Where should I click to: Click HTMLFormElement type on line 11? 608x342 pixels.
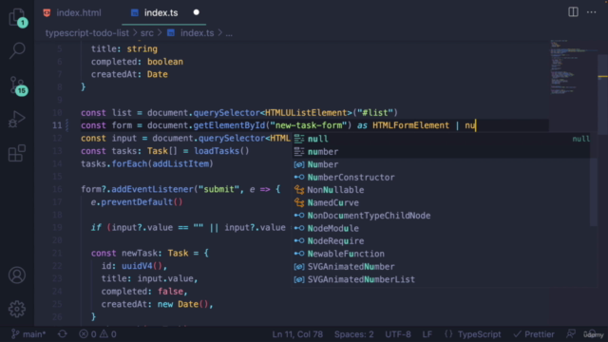pos(410,125)
